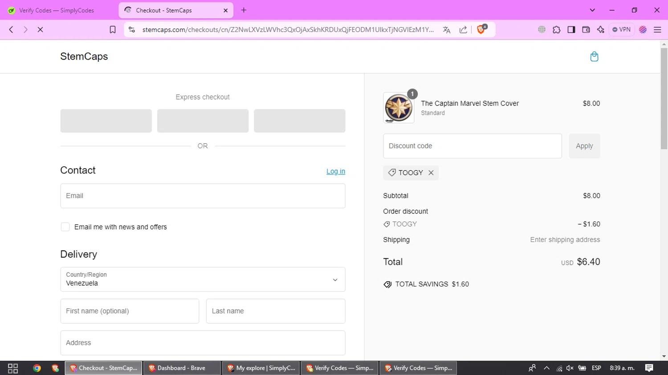Check Email me with news and offers

tap(65, 227)
